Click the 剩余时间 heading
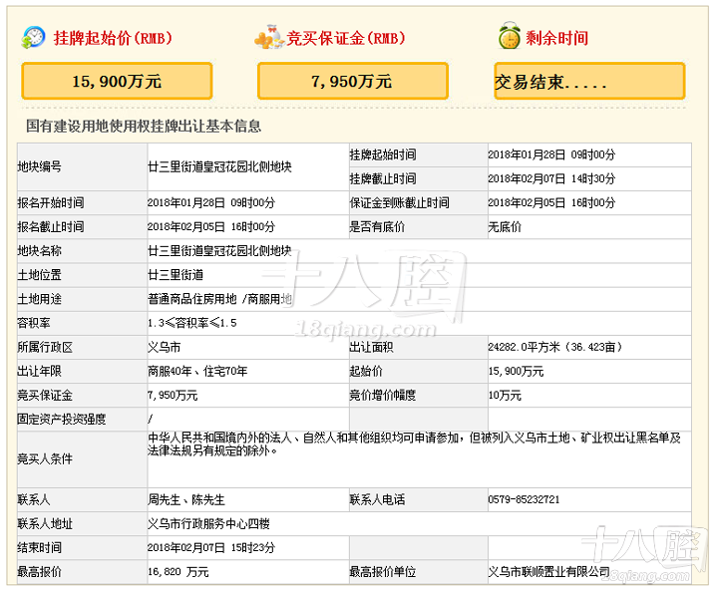The image size is (718, 590). click(x=556, y=38)
